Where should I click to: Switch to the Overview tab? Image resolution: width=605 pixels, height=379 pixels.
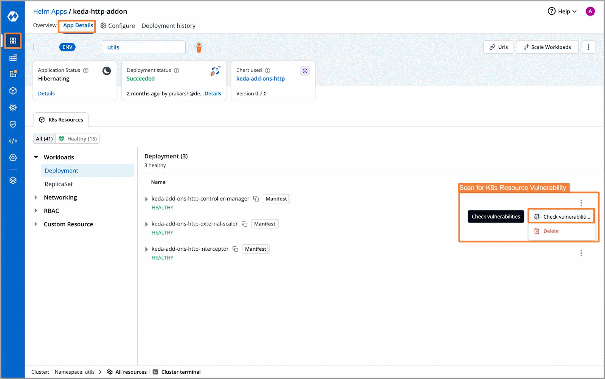(x=45, y=25)
